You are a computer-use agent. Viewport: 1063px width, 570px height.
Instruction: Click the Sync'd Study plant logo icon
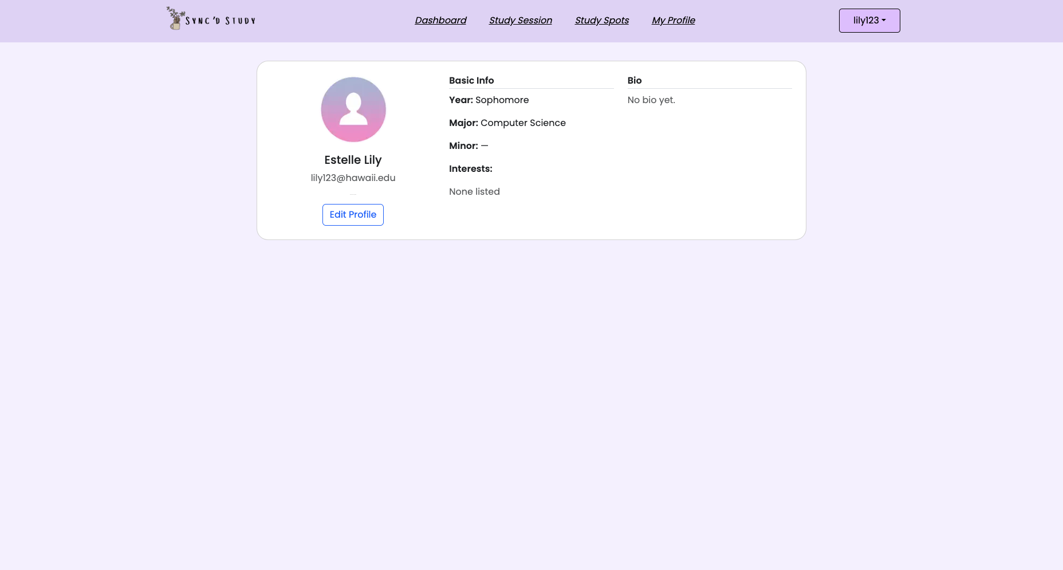tap(175, 18)
